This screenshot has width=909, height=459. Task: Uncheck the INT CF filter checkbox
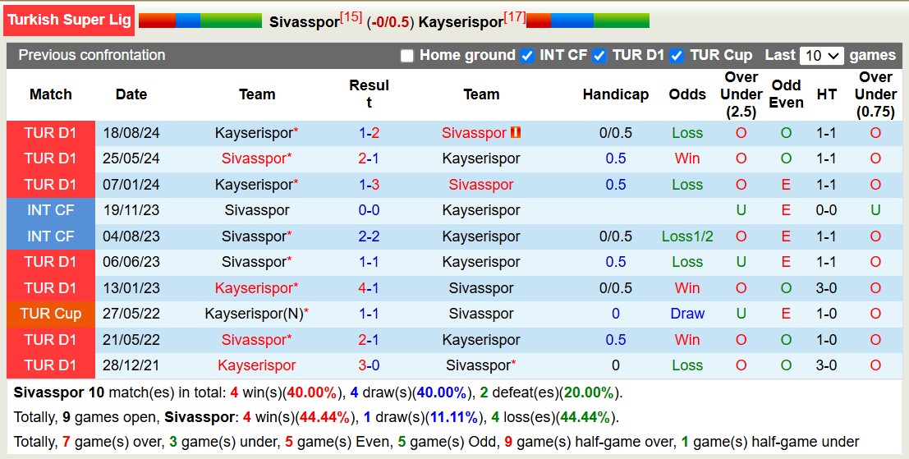pos(527,56)
